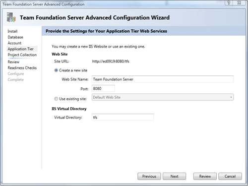Jump to the Review step in sidebar
The image size is (248, 186).
[x=13, y=62]
